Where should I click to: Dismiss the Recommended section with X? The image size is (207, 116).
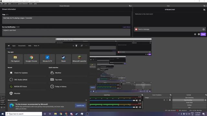click(86, 100)
